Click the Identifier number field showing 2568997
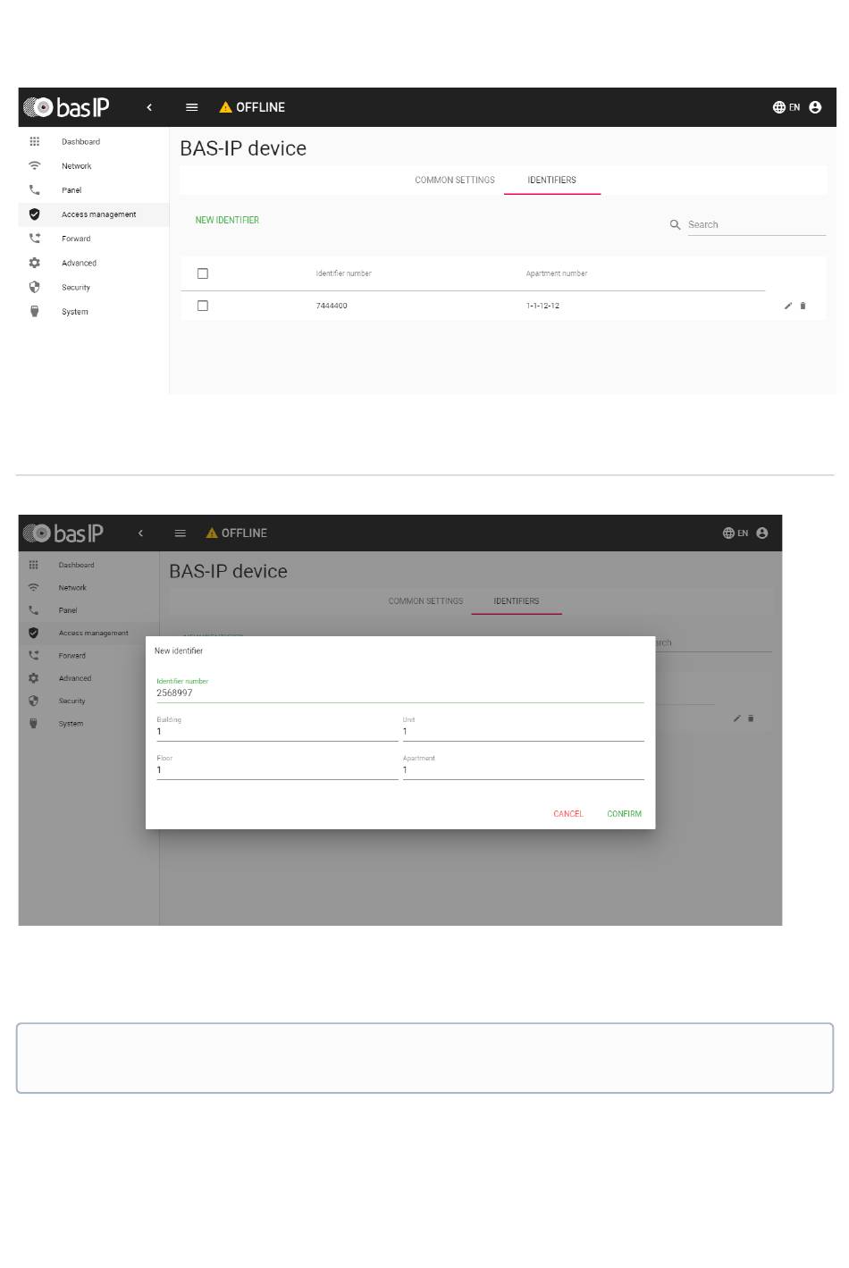849x1268 pixels. 400,693
